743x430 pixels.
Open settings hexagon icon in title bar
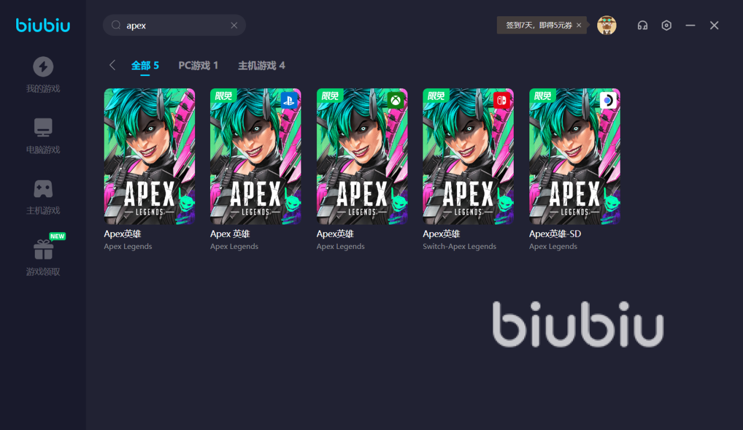click(x=666, y=26)
